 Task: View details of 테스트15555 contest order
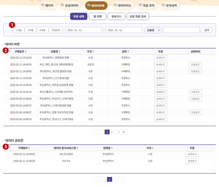coord(192,154)
